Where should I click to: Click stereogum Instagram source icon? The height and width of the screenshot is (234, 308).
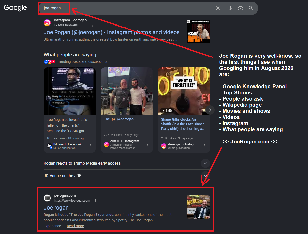pos(164,146)
